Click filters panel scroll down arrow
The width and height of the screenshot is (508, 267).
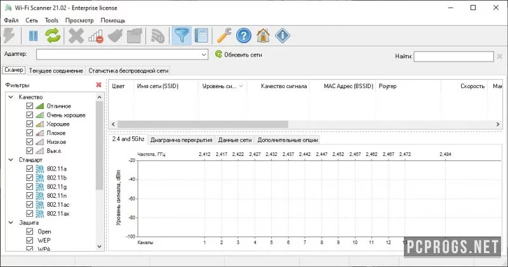tap(100, 247)
